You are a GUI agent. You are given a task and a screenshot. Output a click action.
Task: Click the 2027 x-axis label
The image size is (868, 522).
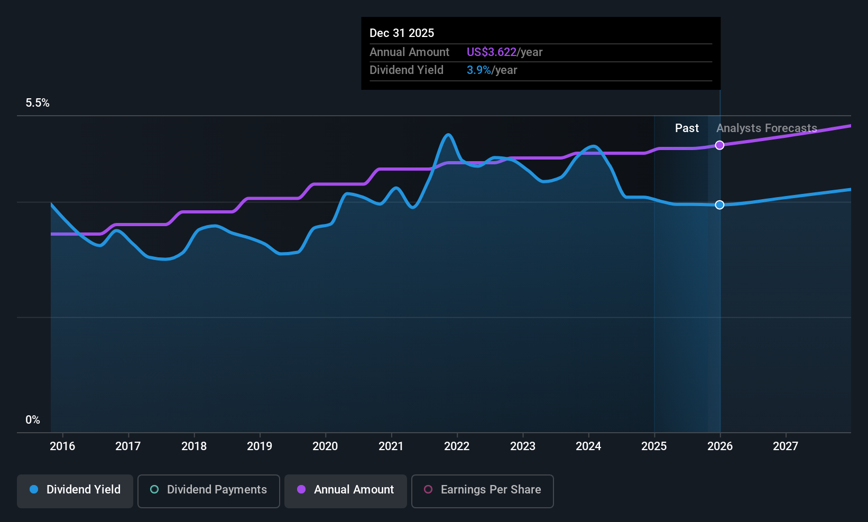coord(786,446)
